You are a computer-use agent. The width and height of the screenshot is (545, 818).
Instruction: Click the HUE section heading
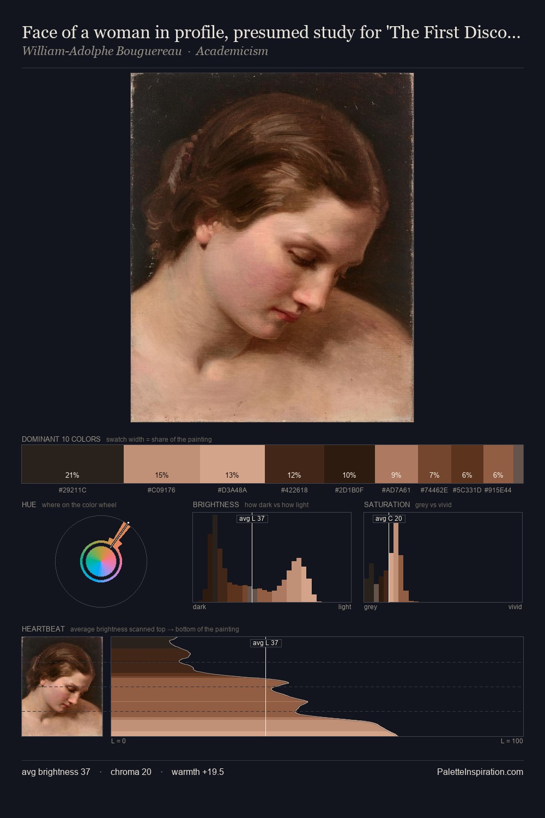point(29,504)
